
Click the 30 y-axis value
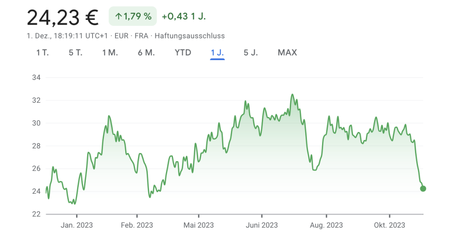[36, 124]
